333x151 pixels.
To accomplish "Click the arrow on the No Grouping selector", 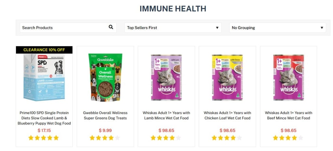I will click(322, 28).
